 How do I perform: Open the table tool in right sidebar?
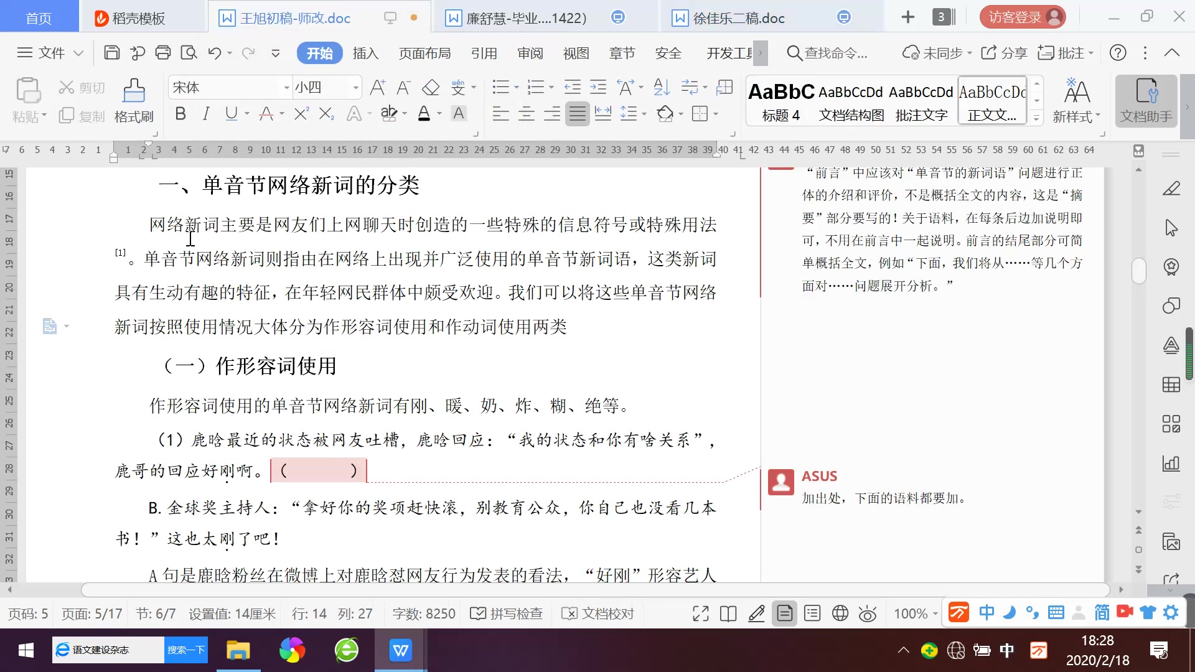[x=1171, y=385]
